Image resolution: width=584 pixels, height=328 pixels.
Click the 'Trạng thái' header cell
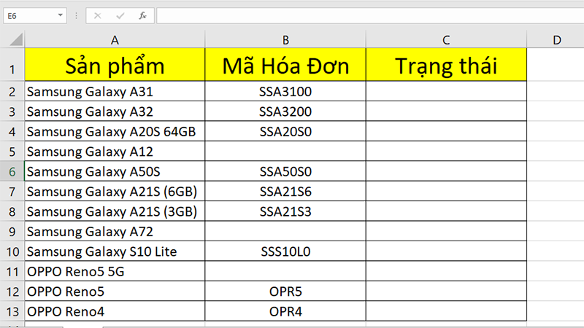click(446, 65)
